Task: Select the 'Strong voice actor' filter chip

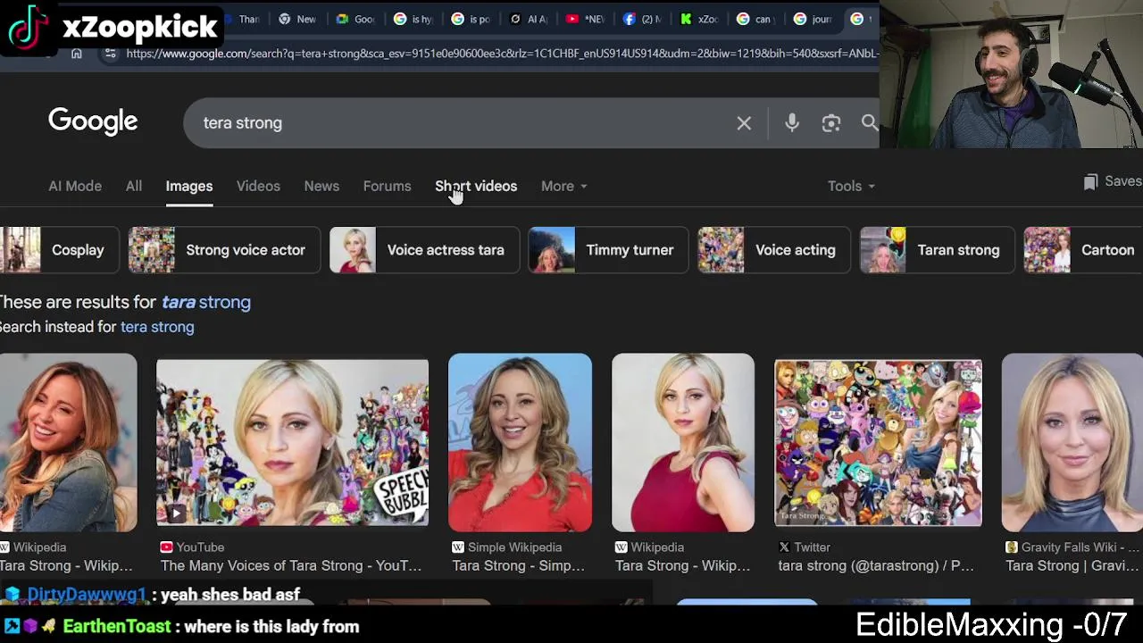Action: pos(222,250)
